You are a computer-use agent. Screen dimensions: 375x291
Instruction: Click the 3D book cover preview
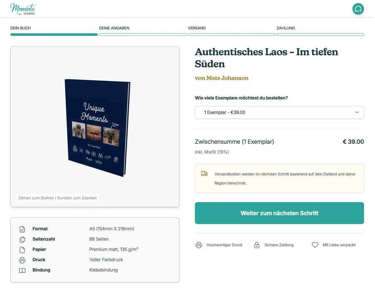coord(98,128)
